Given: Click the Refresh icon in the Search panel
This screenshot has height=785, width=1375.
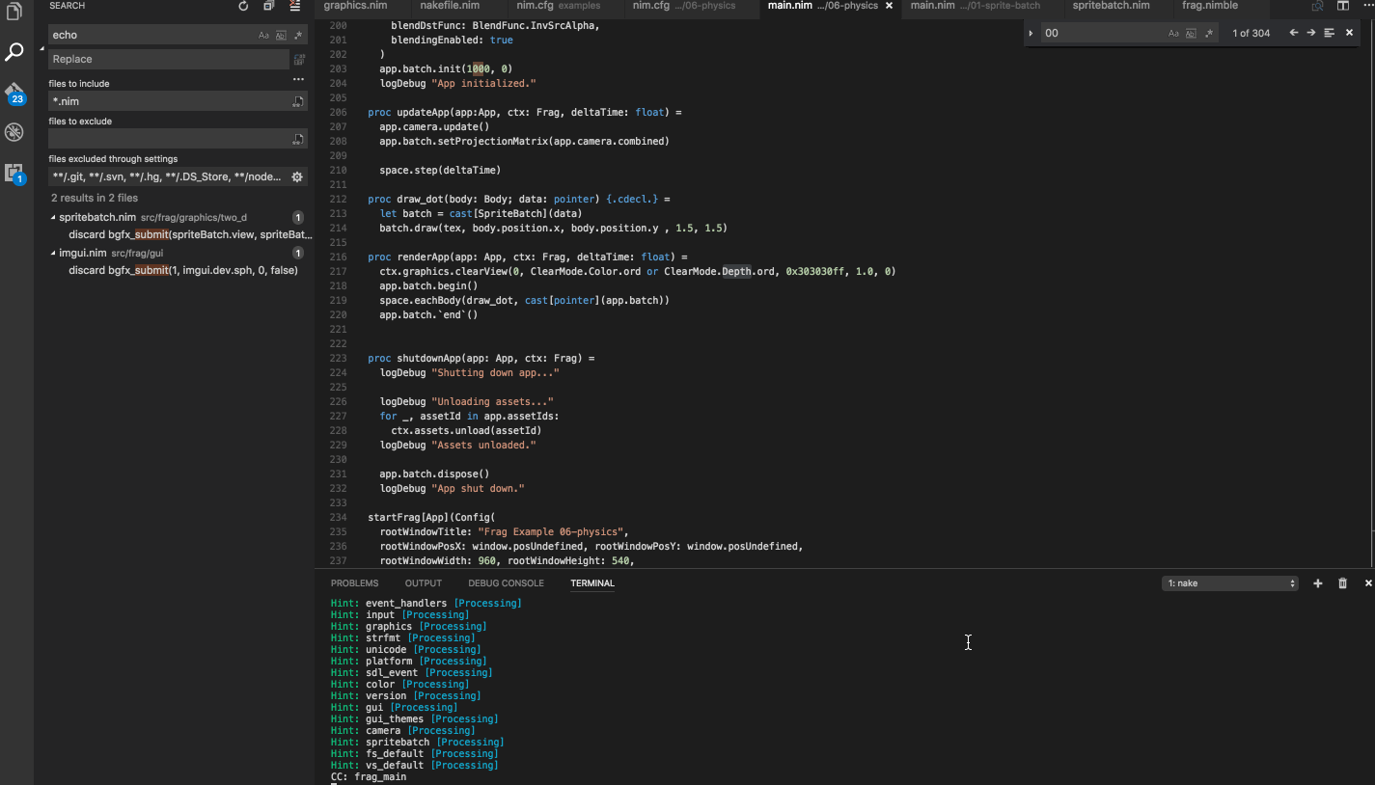Looking at the screenshot, I should point(242,6).
